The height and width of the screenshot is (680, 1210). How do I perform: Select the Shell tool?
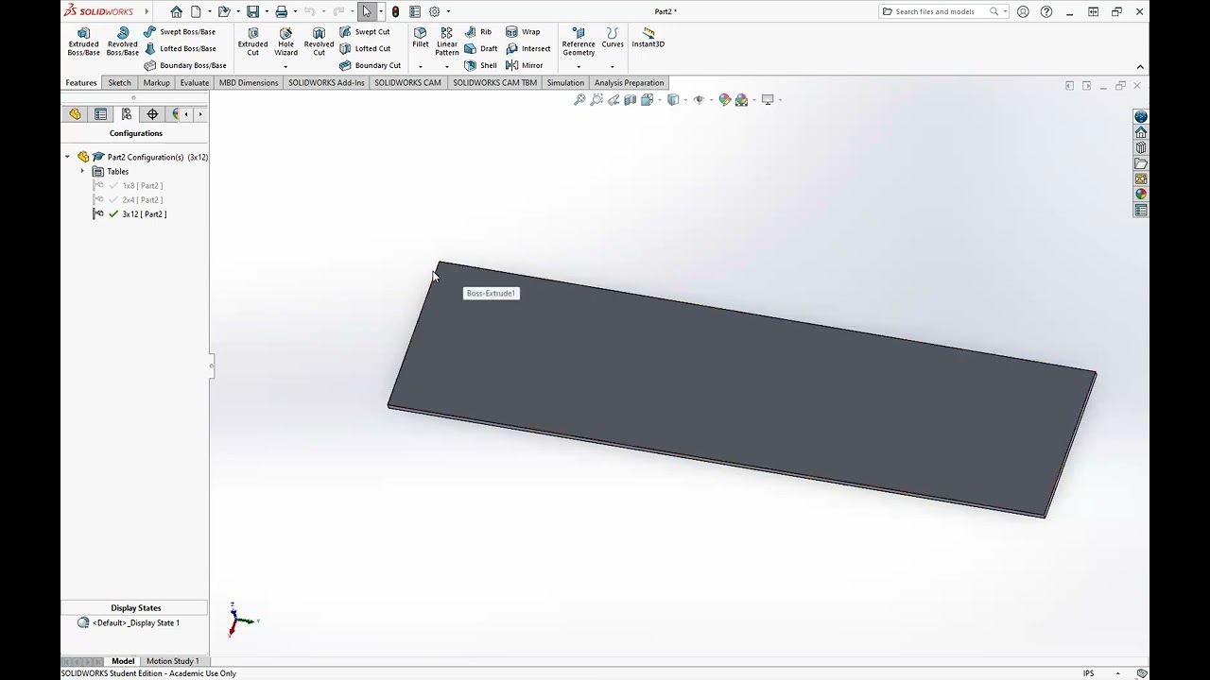tap(480, 65)
